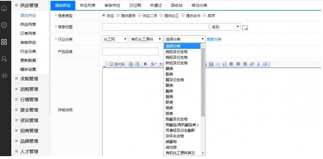Select the 供应二手 radio button
Image resolution: width=323 pixels, height=159 pixels.
140,15
